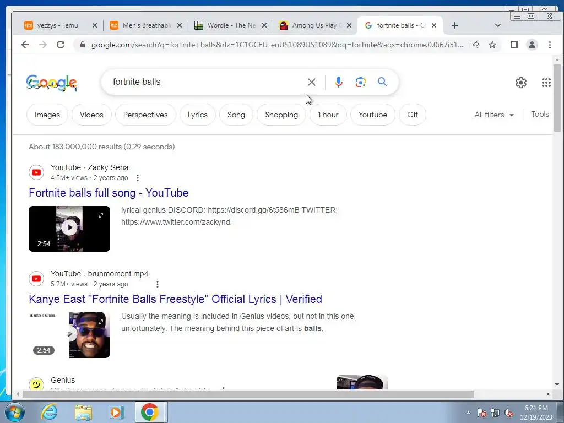
Task: Start voice search with microphone
Action: [x=339, y=82]
